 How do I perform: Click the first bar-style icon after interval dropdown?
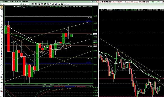click(x=33, y=4)
